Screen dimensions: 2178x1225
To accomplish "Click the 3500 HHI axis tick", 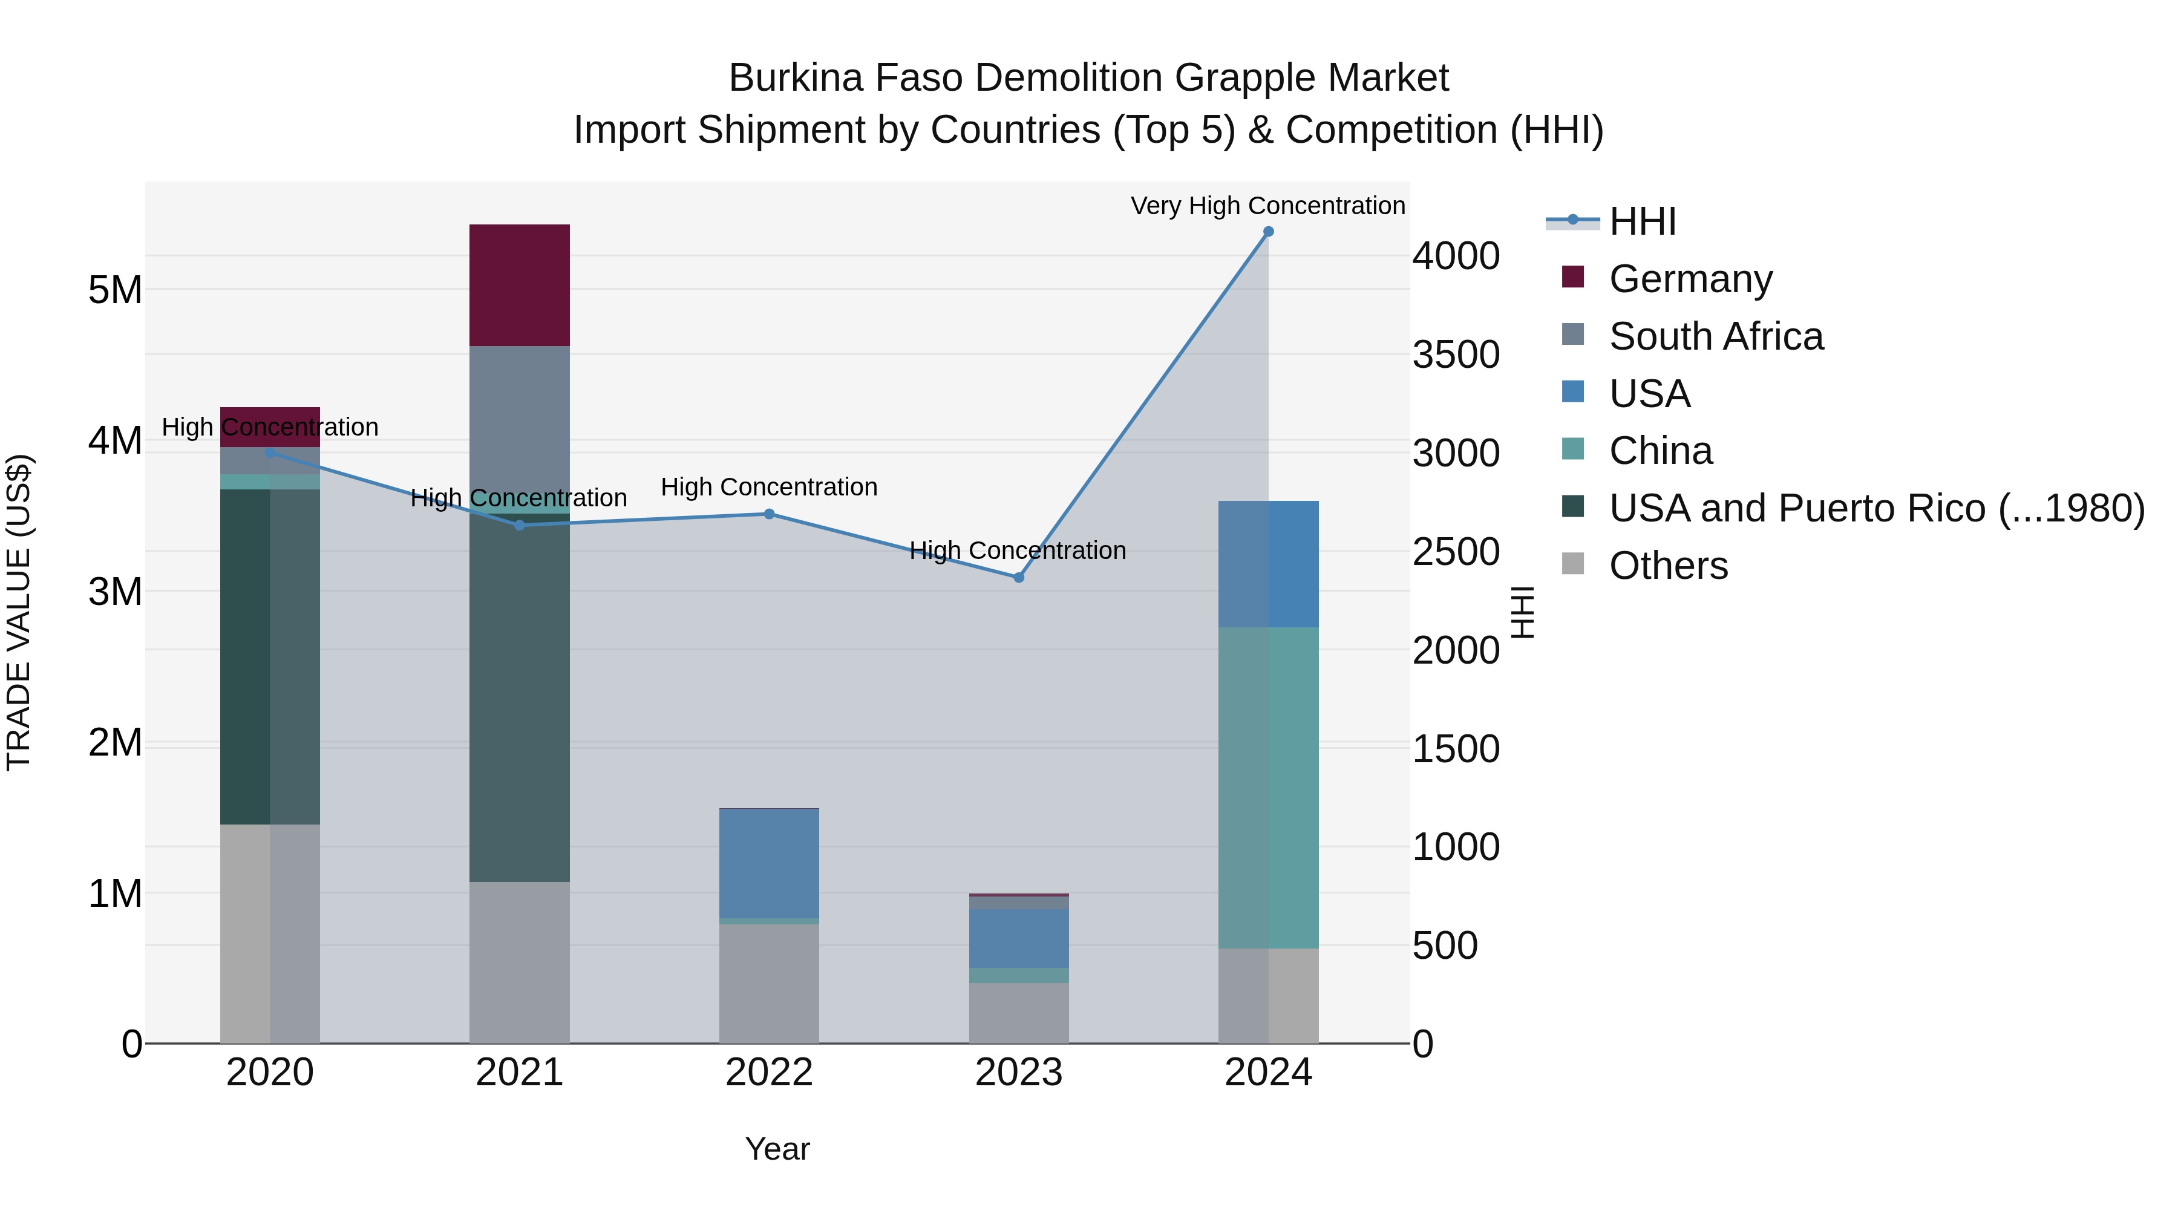I will pyautogui.click(x=1456, y=354).
